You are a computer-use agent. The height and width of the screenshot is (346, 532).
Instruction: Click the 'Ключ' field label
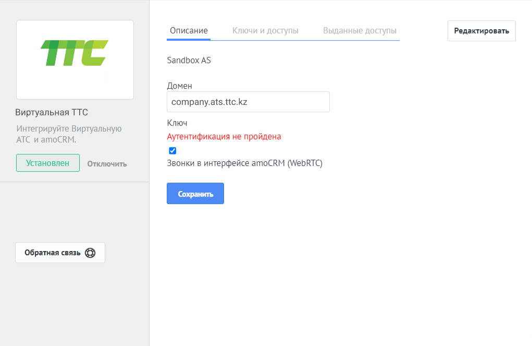(x=177, y=123)
